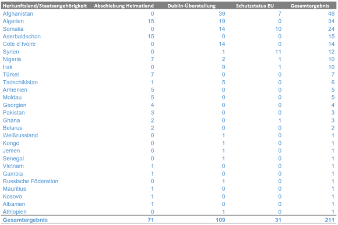The image size is (338, 225).
Task: Select the Gambia row label
Action: (13, 174)
